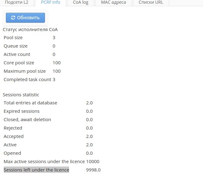Click the Статус исполнителя CoA heading
The width and height of the screenshot is (203, 183).
click(30, 30)
